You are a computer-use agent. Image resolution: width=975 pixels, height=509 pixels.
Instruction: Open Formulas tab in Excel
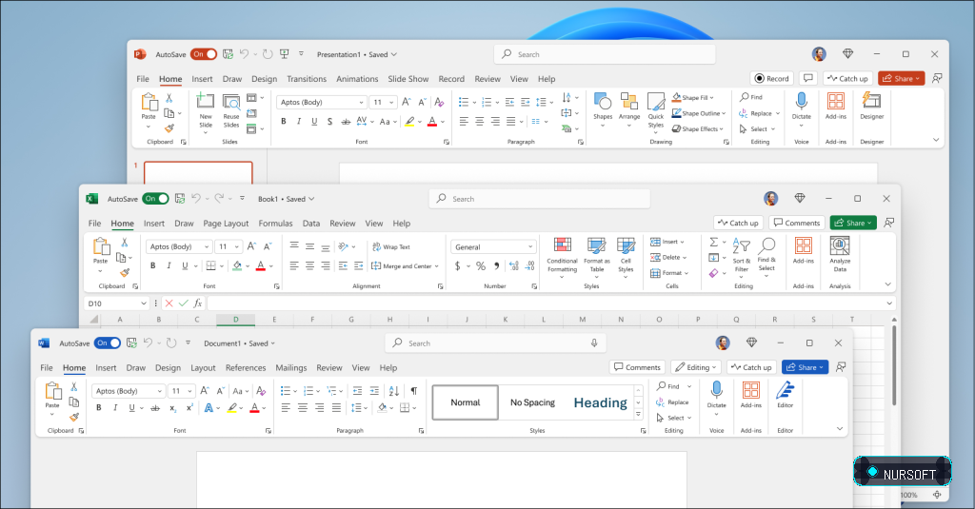click(x=275, y=224)
